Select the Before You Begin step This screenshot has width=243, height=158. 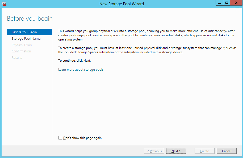pos(30,32)
